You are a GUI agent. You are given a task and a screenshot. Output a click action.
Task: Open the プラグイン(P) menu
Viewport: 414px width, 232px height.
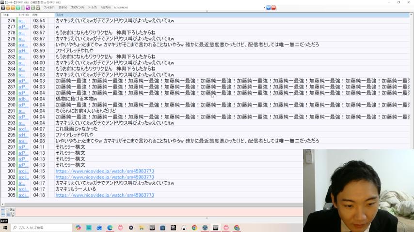(x=78, y=8)
